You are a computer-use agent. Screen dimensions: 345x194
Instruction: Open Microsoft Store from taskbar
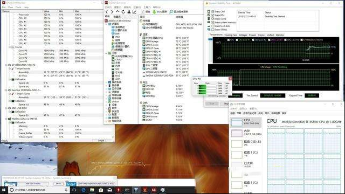pos(101,190)
